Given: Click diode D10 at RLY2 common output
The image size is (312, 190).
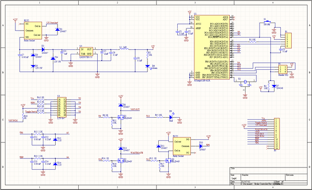Looking at the screenshot, I should coord(201,146).
